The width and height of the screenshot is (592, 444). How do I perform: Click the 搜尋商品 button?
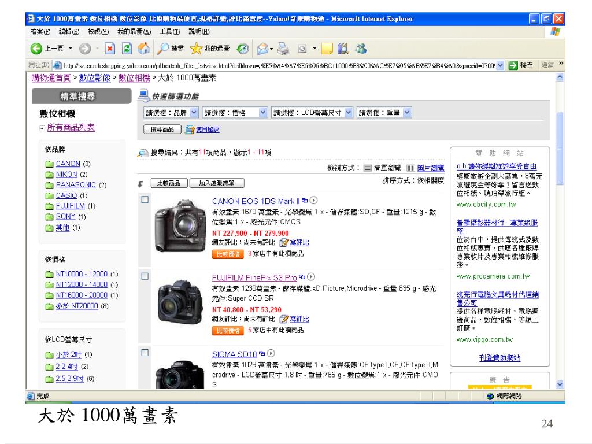pos(162,129)
